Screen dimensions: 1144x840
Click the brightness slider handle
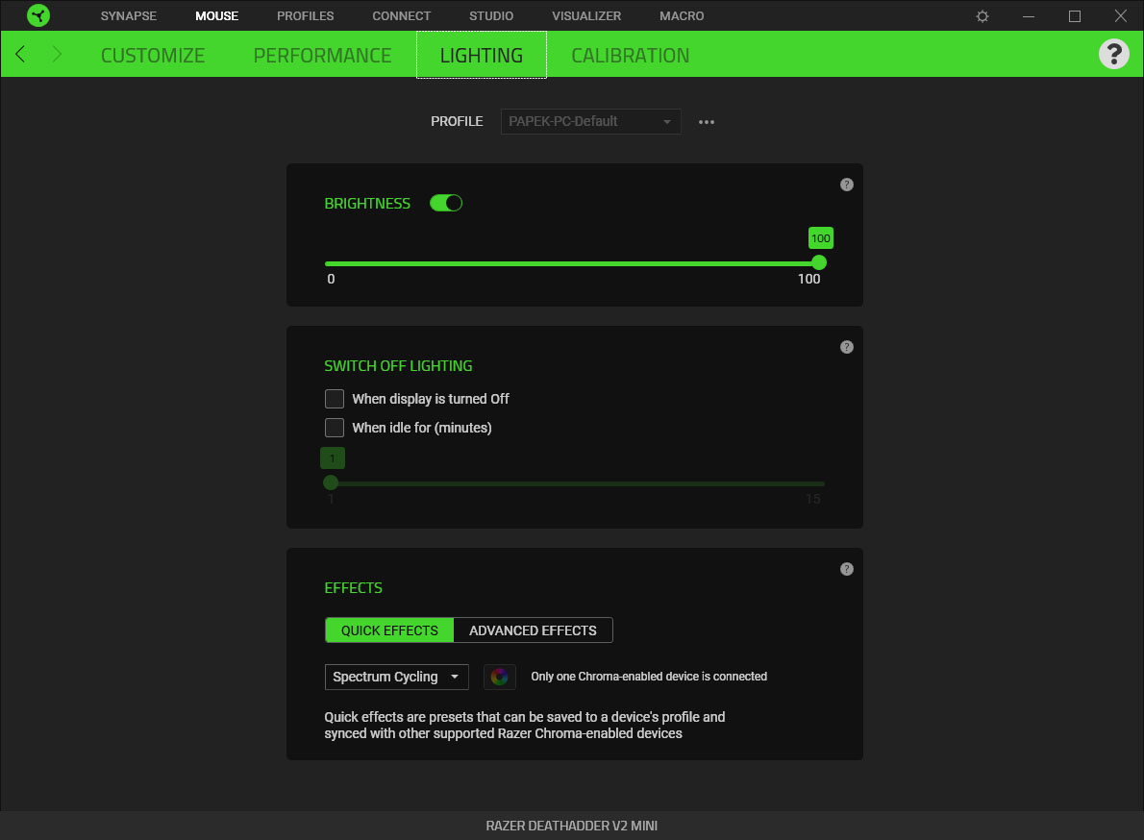click(x=819, y=262)
